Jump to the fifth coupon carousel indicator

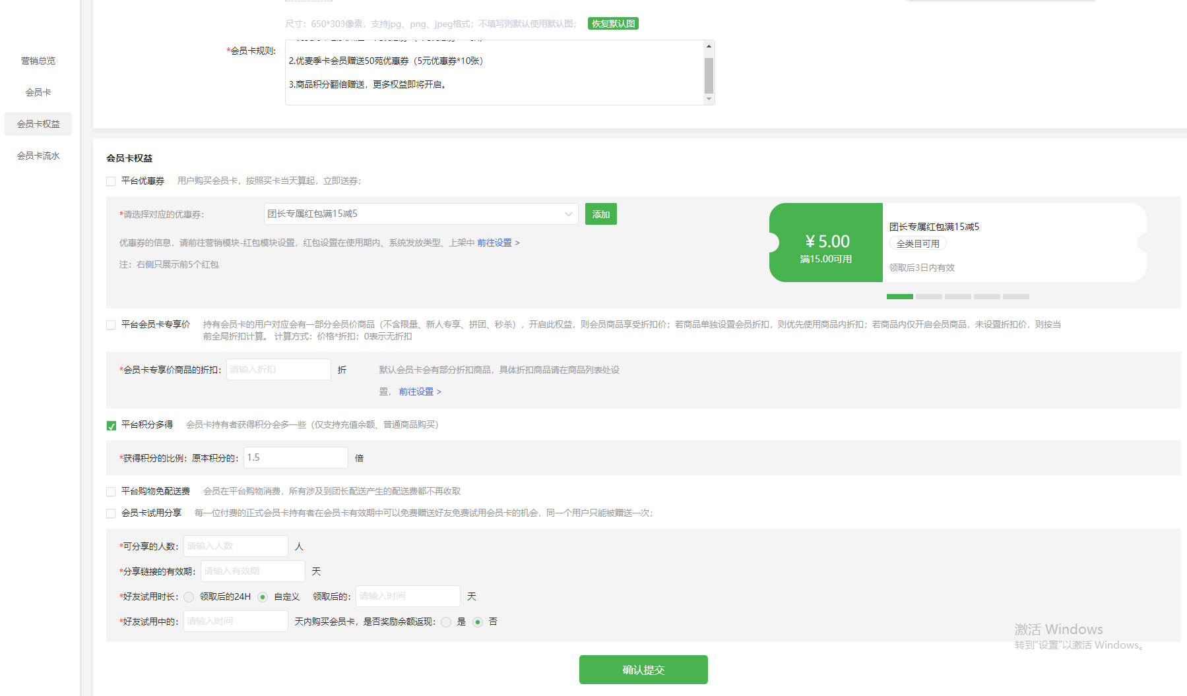tap(1015, 297)
